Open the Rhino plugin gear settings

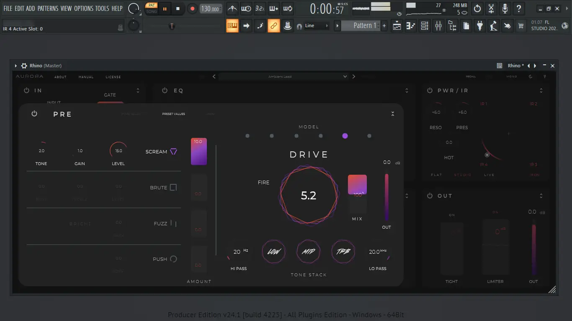pos(24,66)
